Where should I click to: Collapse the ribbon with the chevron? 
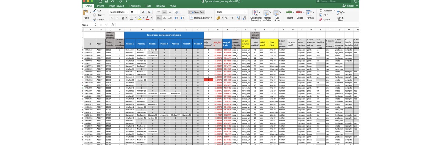point(356,6)
